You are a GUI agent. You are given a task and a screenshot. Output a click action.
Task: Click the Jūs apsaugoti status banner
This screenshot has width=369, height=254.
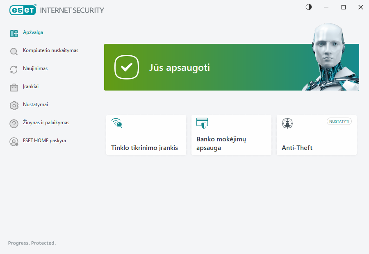(232, 67)
